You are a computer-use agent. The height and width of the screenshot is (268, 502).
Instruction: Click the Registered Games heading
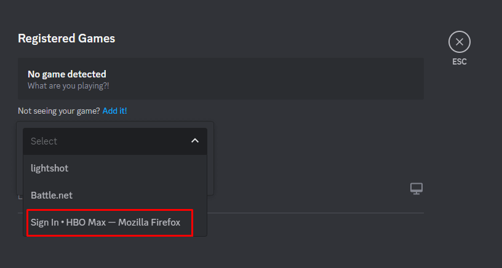click(x=66, y=38)
